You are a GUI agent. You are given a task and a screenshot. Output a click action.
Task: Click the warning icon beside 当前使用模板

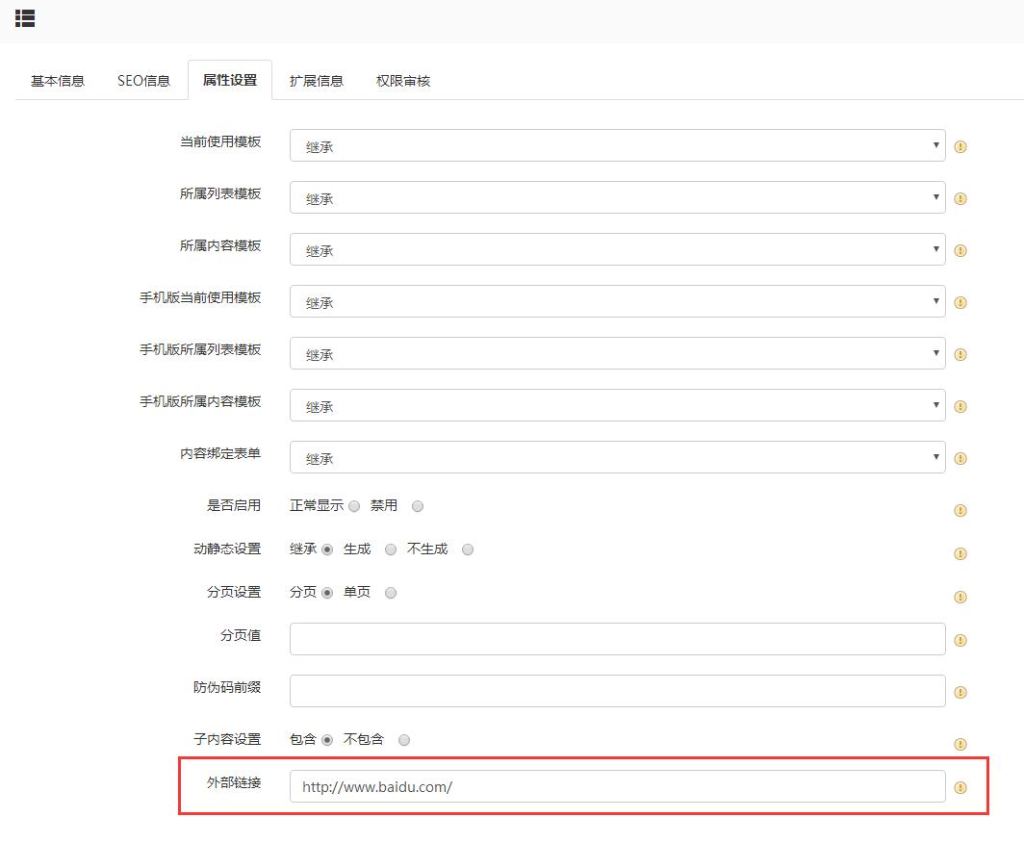960,146
